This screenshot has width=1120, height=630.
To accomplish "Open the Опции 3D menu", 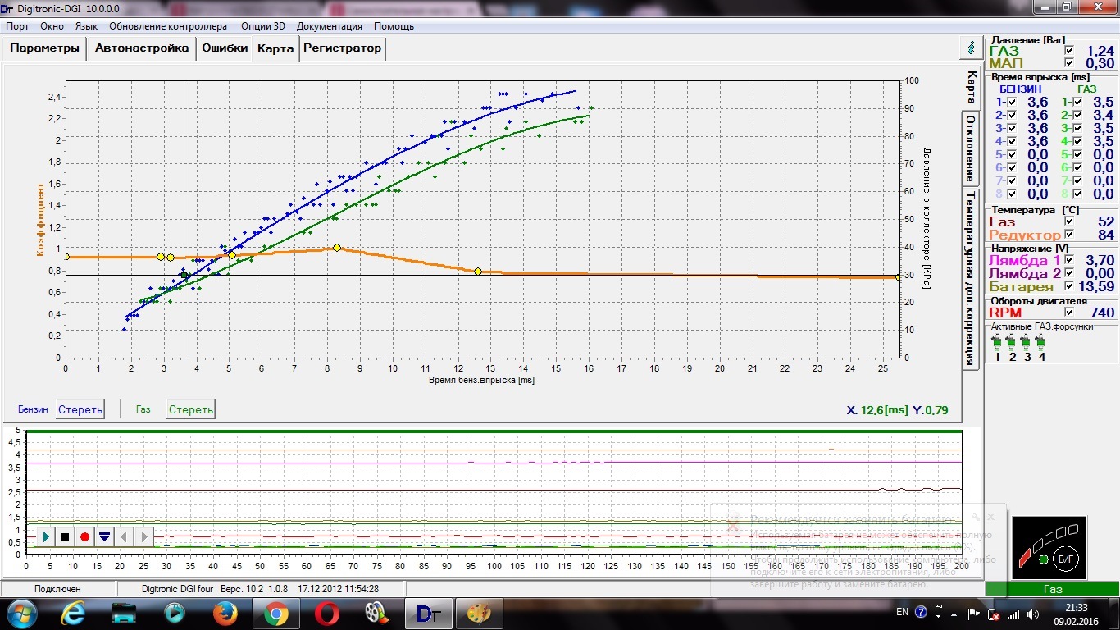I will click(263, 26).
